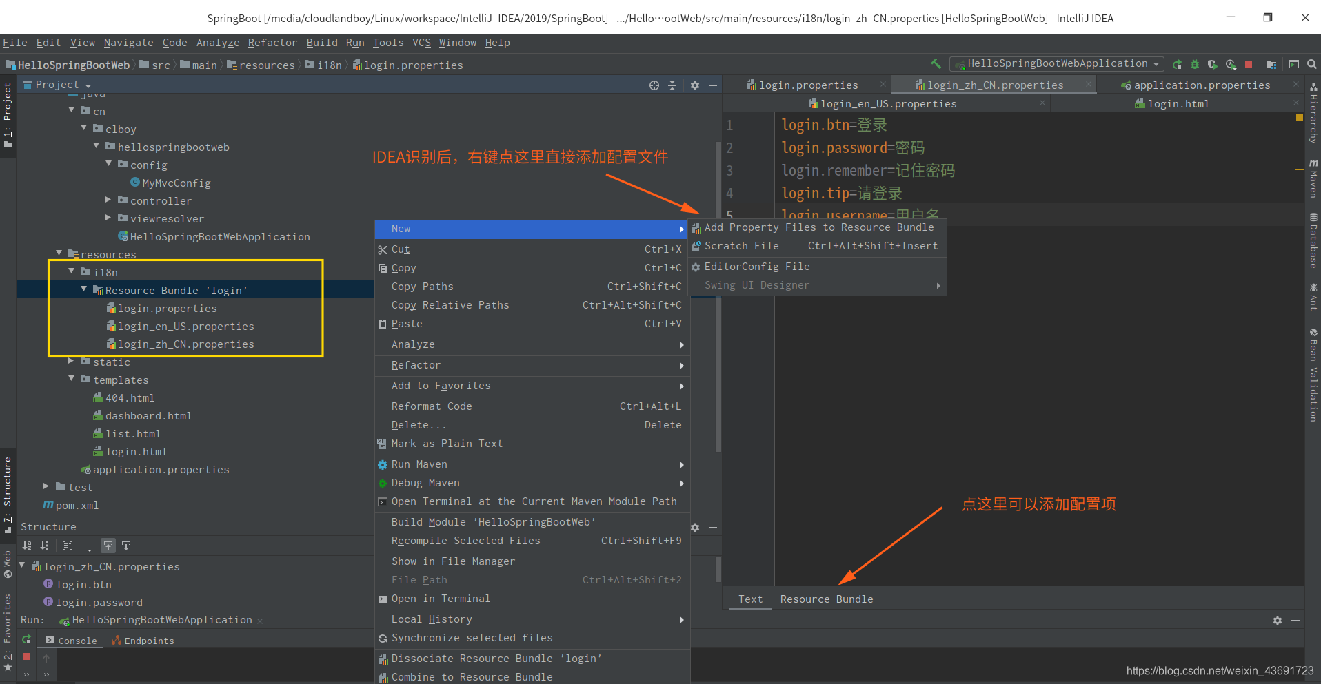Launch Run with Coverage from the toolbar
Screen dimensions: 1321x684
click(1213, 63)
